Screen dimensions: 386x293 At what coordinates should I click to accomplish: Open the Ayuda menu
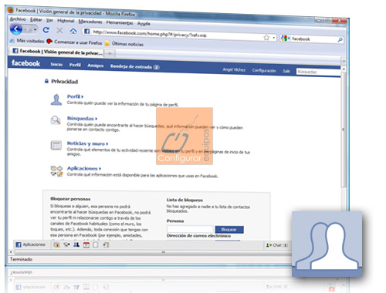point(144,24)
